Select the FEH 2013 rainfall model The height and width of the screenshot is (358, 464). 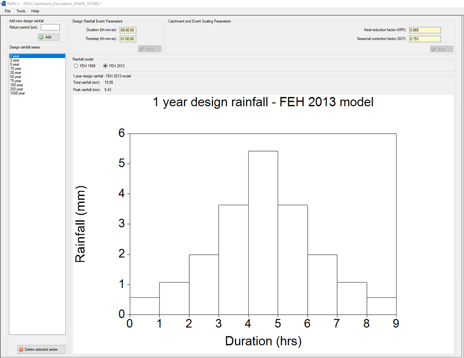pyautogui.click(x=105, y=66)
